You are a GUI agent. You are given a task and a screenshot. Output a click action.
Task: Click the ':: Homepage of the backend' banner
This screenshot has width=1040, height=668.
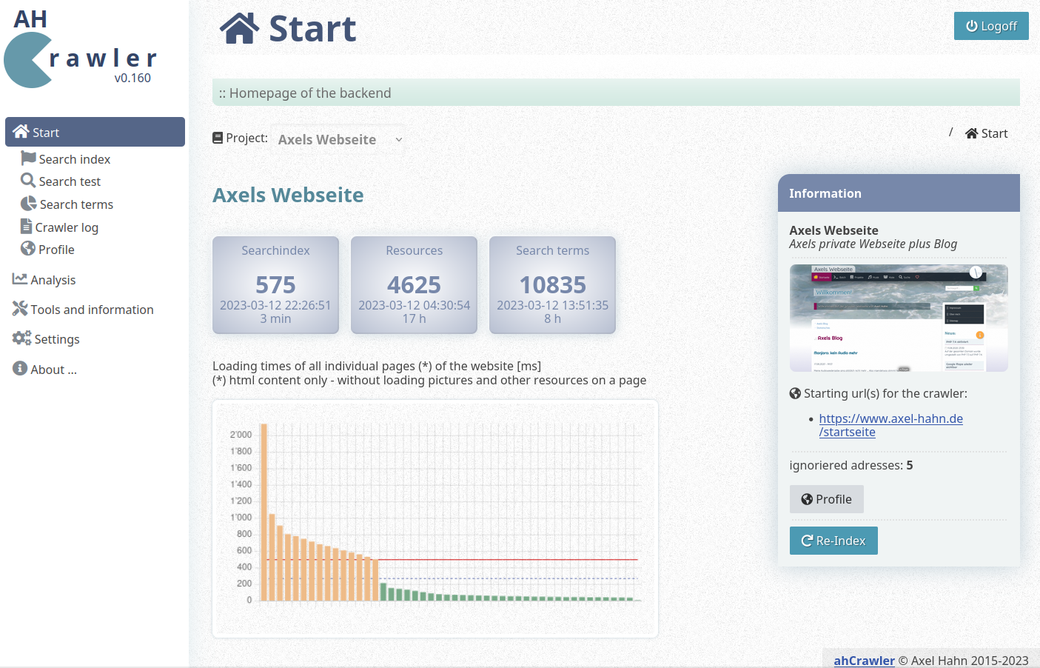click(x=616, y=93)
